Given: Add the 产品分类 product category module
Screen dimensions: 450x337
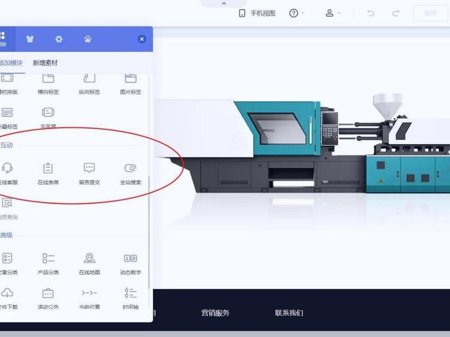Looking at the screenshot, I should coord(48,264).
